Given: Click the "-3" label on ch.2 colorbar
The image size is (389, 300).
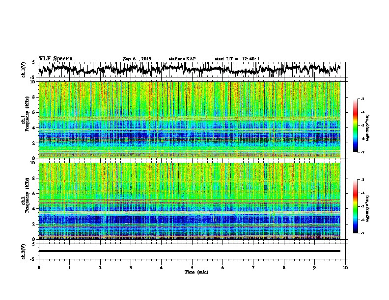Looking at the screenshot, I should coord(362,180).
